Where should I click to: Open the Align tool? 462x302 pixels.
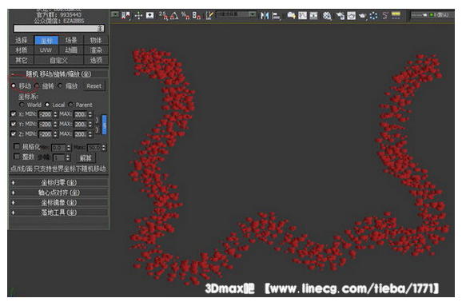pos(276,16)
